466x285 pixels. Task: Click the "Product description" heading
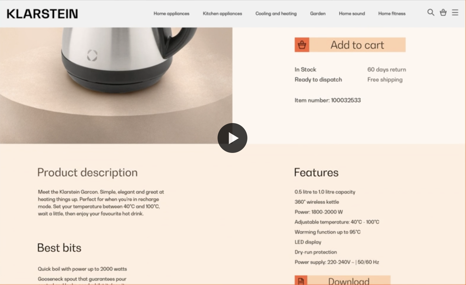click(x=88, y=173)
